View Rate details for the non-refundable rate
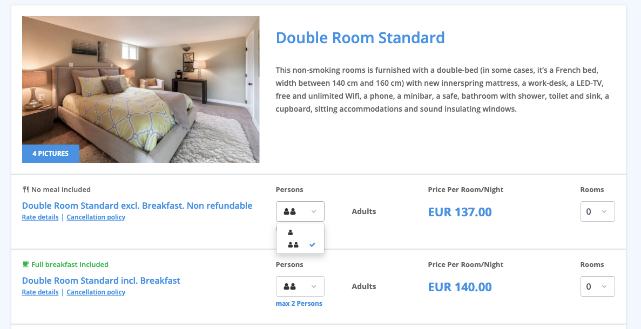The image size is (641, 329). coord(40,217)
